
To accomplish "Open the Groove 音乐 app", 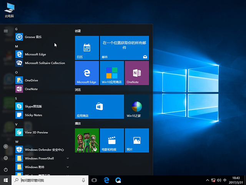I will pyautogui.click(x=33, y=37).
